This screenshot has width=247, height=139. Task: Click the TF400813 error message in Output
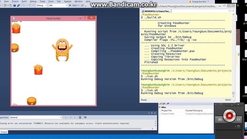tap(65, 124)
